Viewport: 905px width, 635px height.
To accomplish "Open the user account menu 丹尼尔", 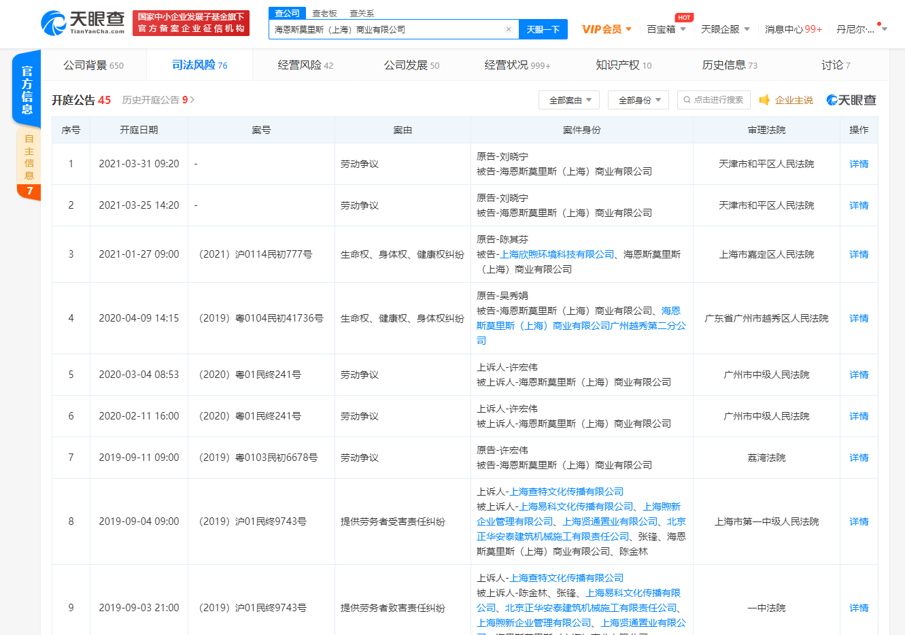I will click(x=861, y=29).
